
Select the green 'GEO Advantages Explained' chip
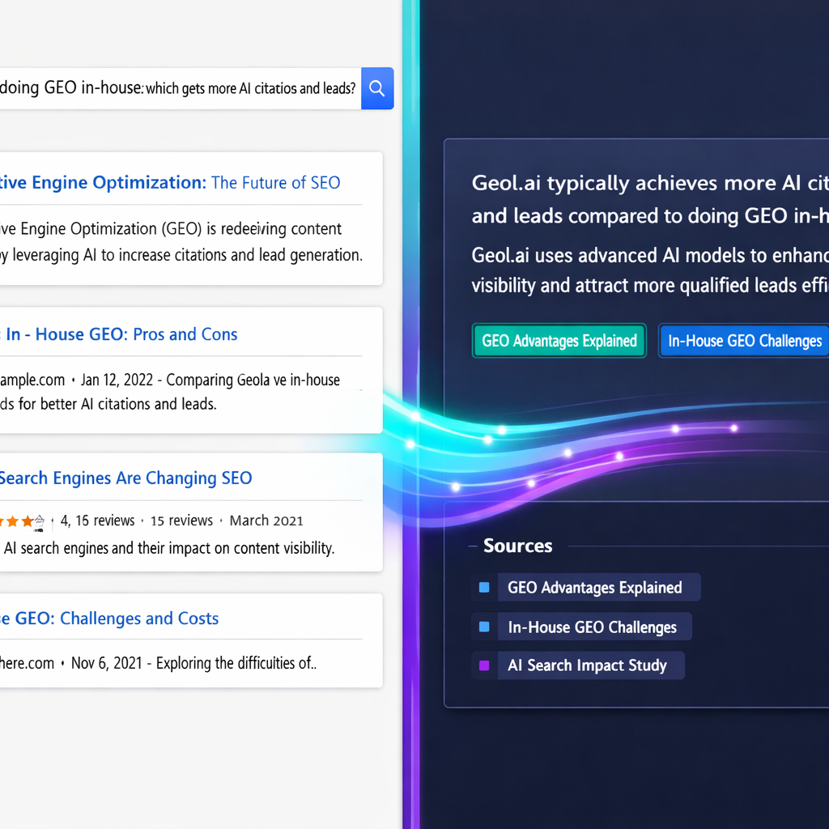pyautogui.click(x=559, y=341)
